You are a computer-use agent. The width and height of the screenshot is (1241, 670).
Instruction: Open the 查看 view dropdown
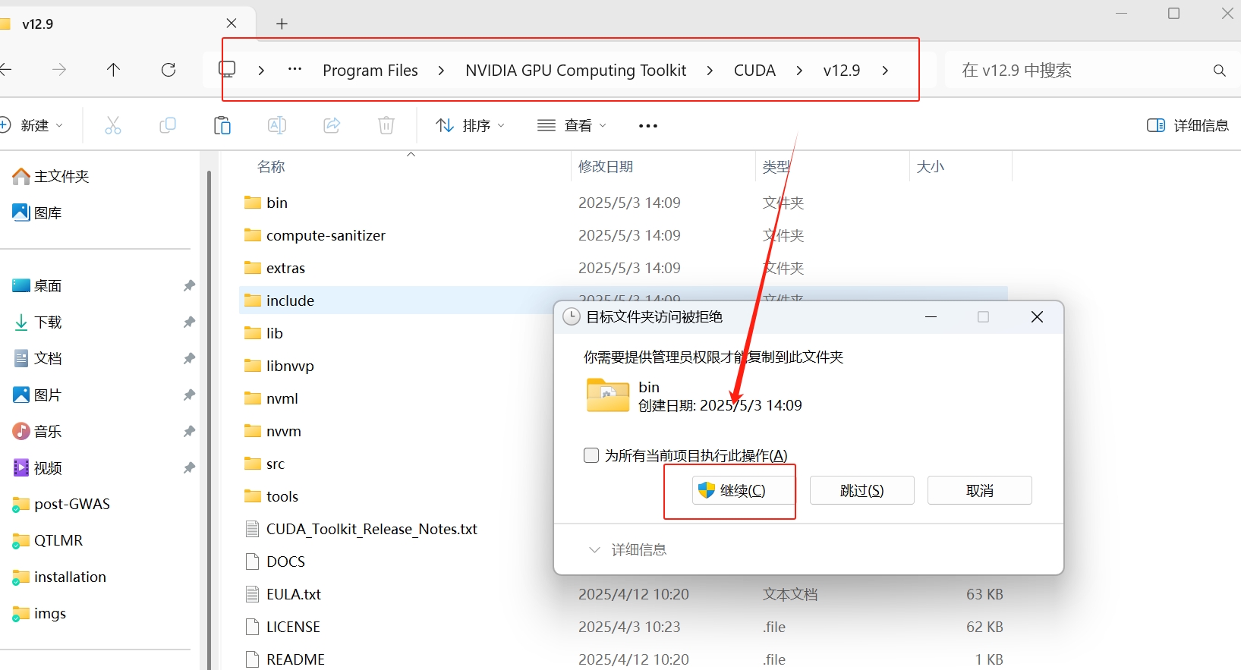coord(572,125)
